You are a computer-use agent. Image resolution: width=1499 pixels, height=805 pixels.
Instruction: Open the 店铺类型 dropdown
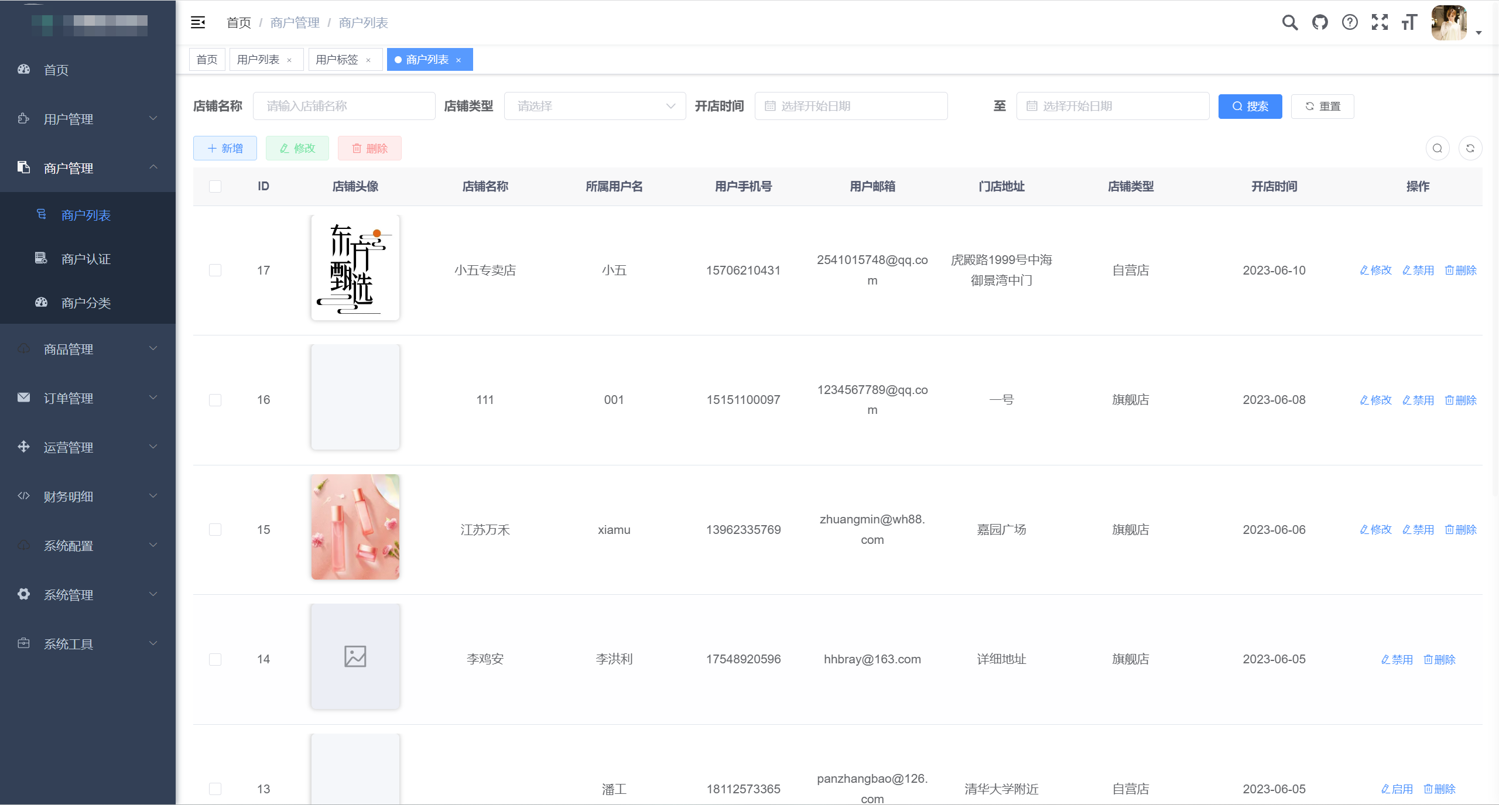[595, 106]
